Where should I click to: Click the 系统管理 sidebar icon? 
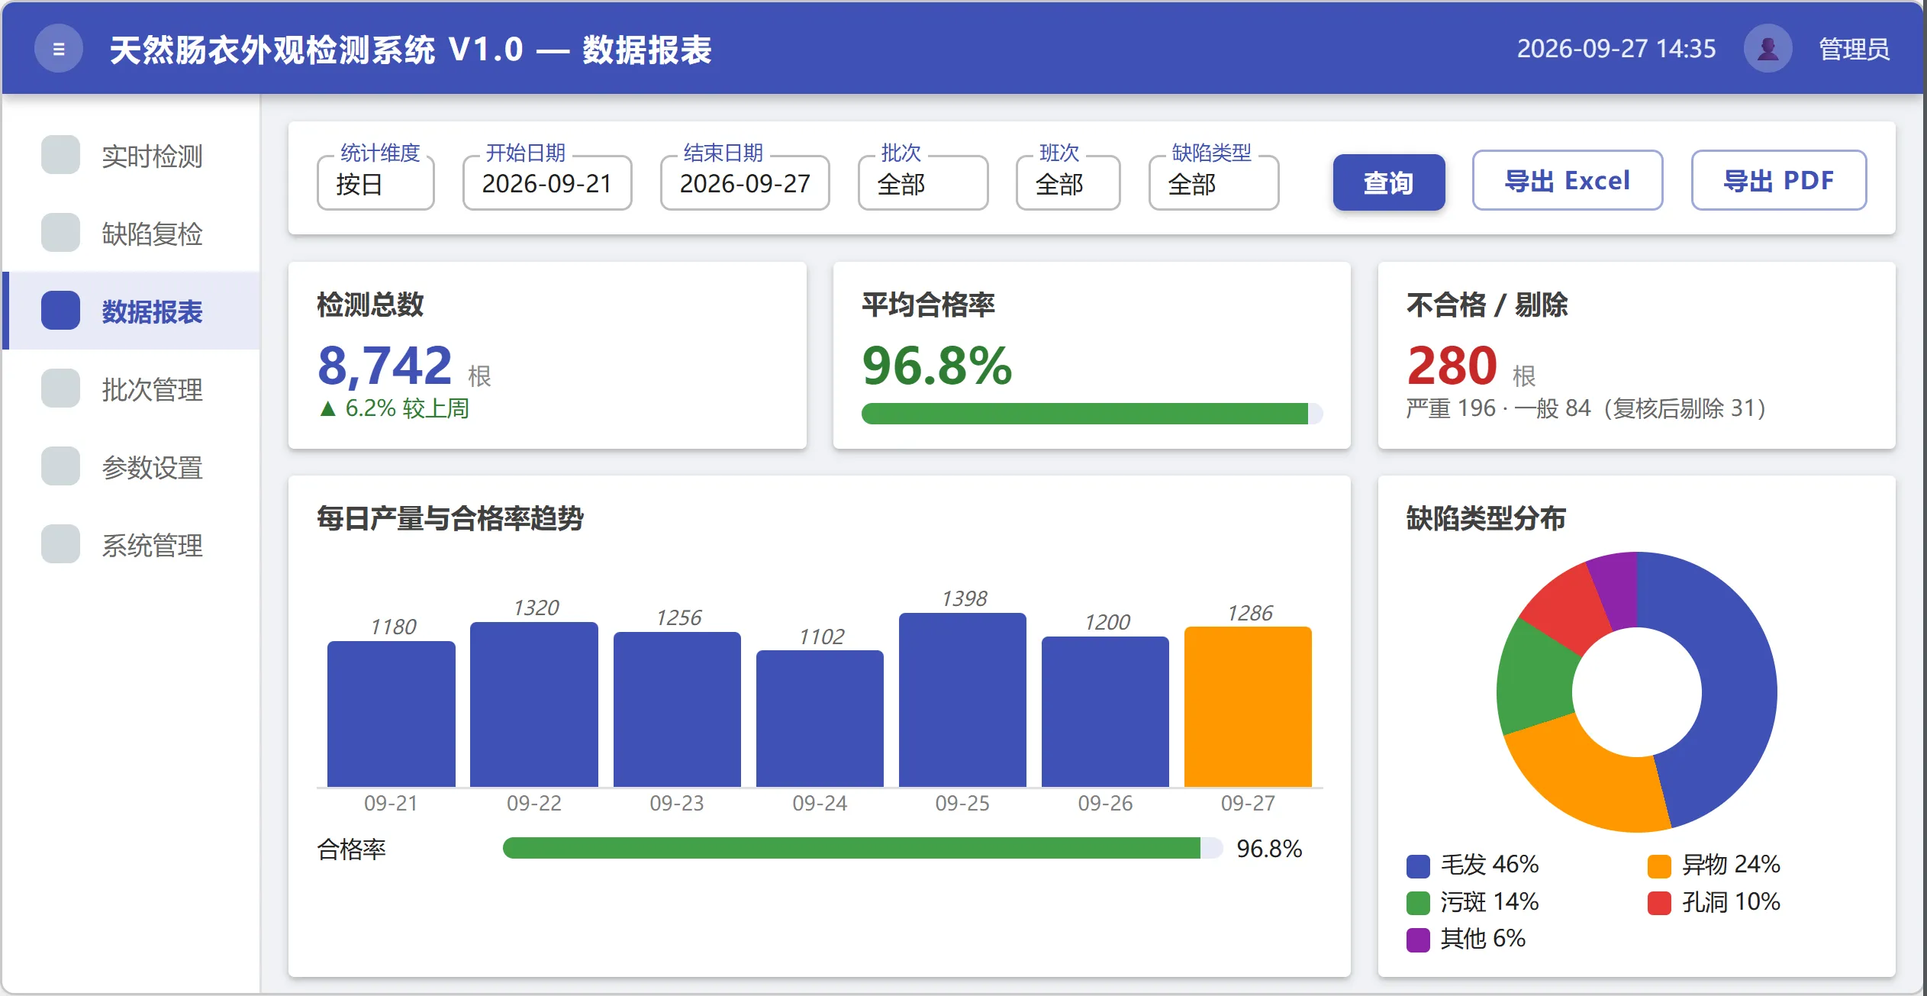coord(60,544)
